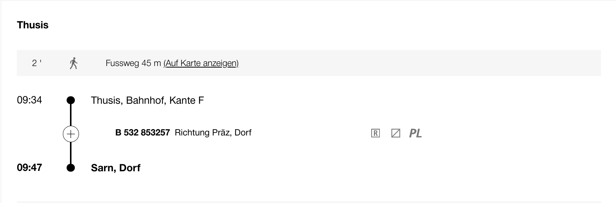Click the arrival stop dot at Sarn

(71, 168)
